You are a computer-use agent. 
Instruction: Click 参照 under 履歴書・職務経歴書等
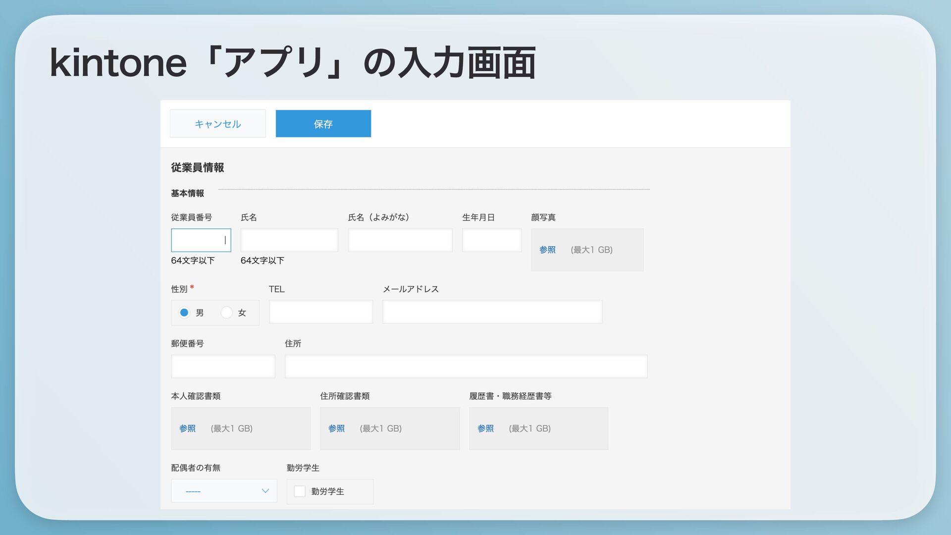click(485, 428)
